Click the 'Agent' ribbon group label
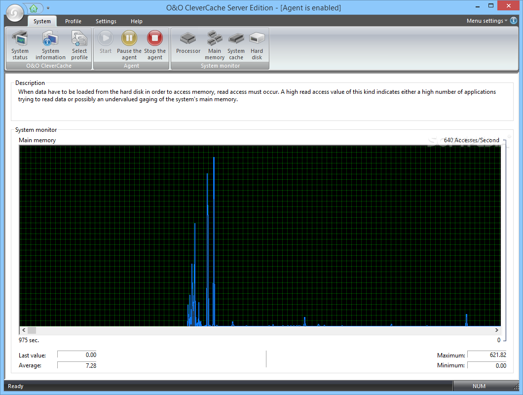523x395 pixels. pos(131,66)
